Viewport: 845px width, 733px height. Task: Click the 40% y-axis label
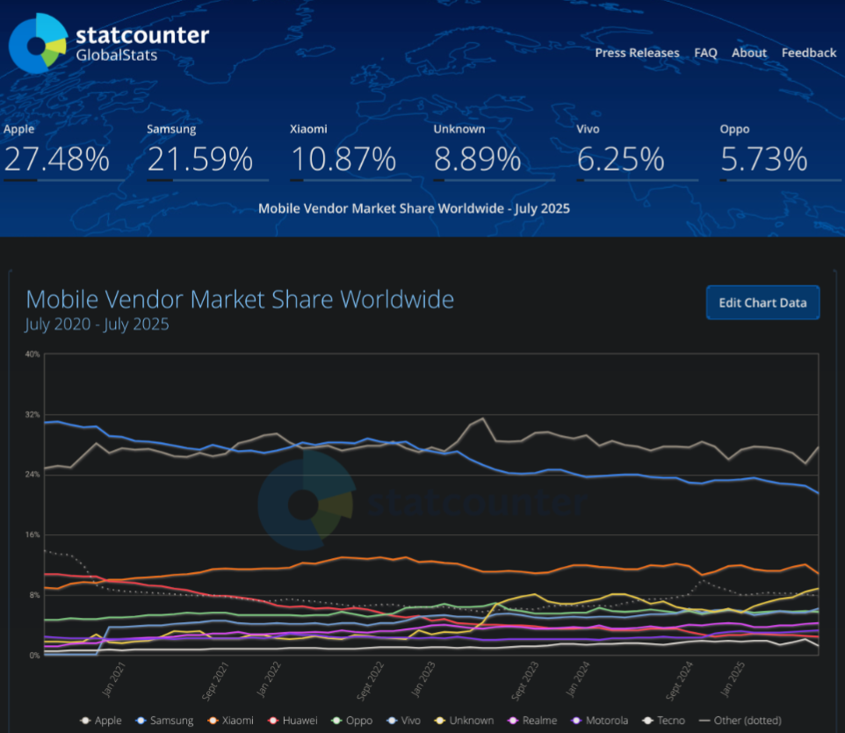pyautogui.click(x=32, y=354)
